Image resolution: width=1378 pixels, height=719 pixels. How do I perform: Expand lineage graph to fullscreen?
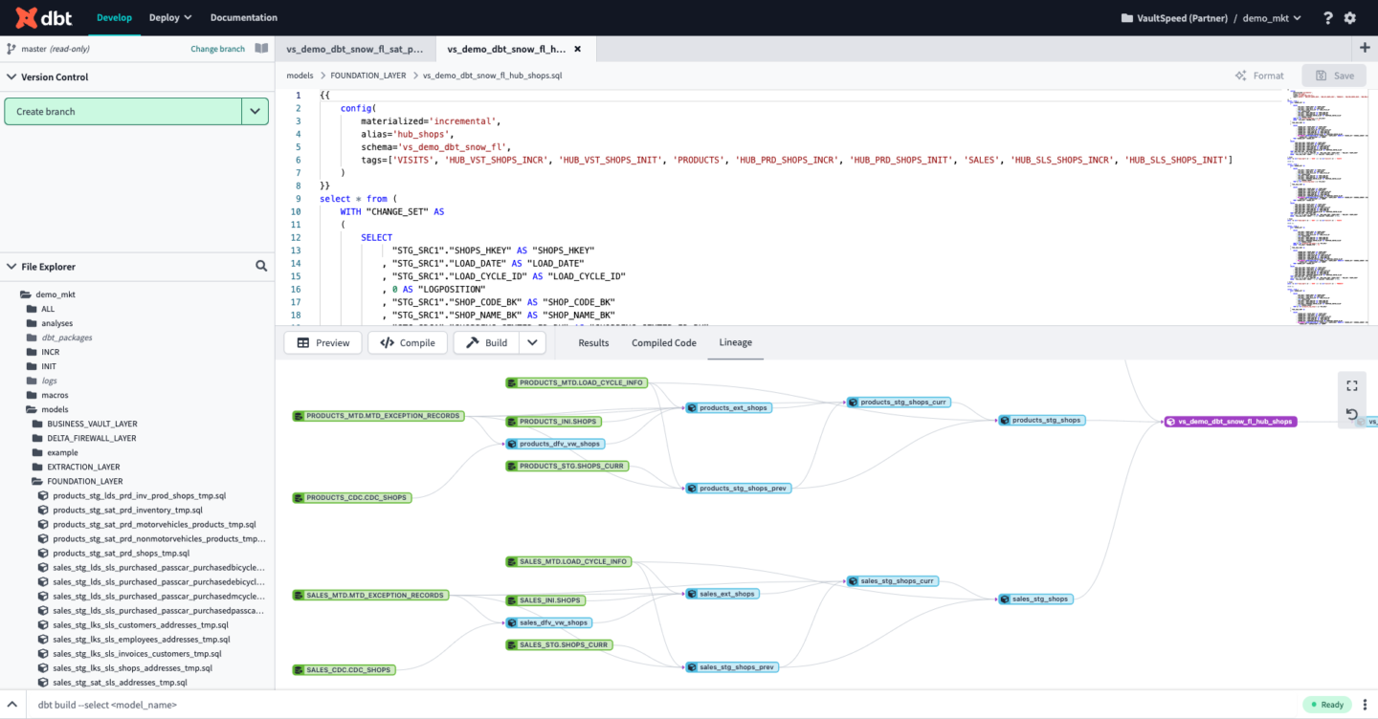pos(1352,386)
